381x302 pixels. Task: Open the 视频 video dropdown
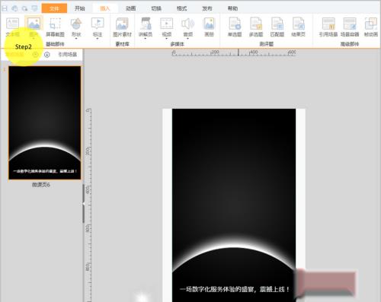click(x=167, y=28)
